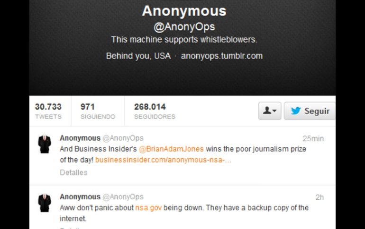Screen dimensions: 365x229
Task: Open anonyops.tumblr.com profile website link
Action: (222, 56)
